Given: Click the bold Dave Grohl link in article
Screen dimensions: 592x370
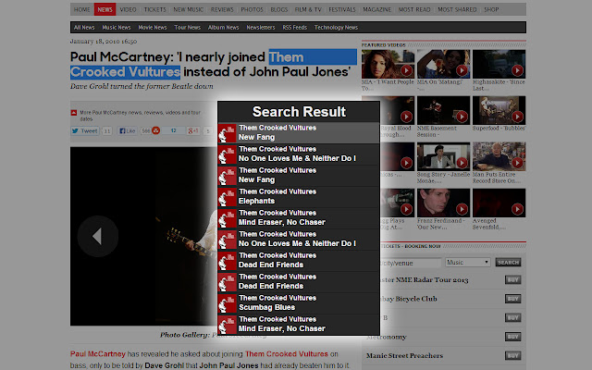Looking at the screenshot, I should (165, 365).
